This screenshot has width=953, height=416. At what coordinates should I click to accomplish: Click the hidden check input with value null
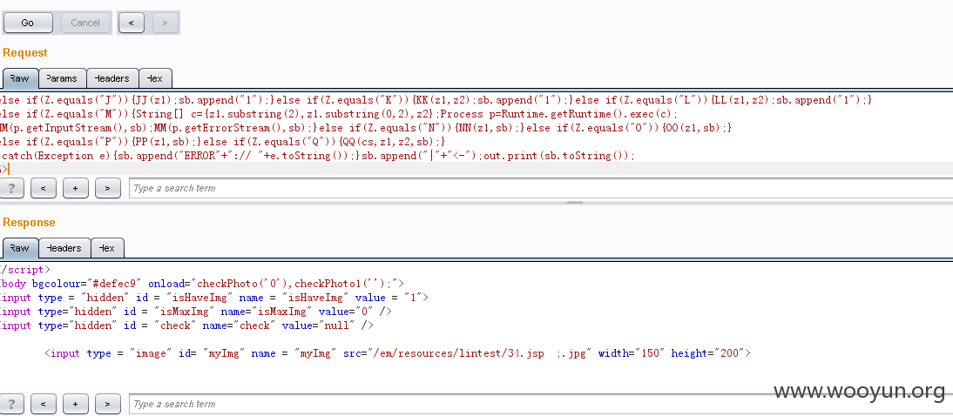[186, 325]
